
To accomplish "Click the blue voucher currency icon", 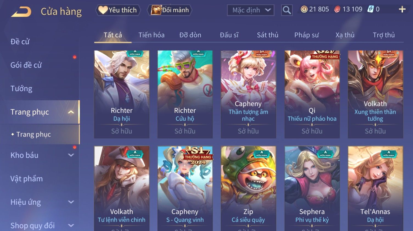I will click(370, 9).
